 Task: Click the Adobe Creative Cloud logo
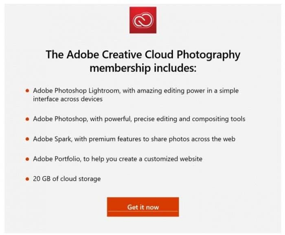tap(142, 20)
